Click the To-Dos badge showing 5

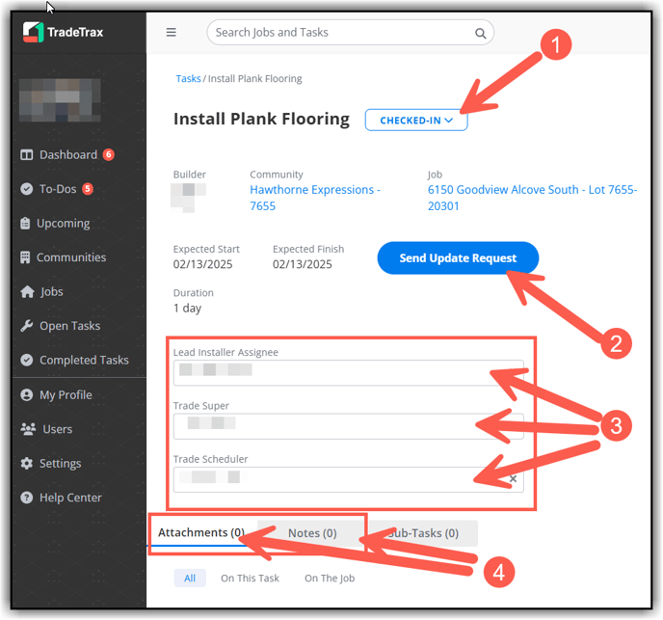(x=88, y=188)
